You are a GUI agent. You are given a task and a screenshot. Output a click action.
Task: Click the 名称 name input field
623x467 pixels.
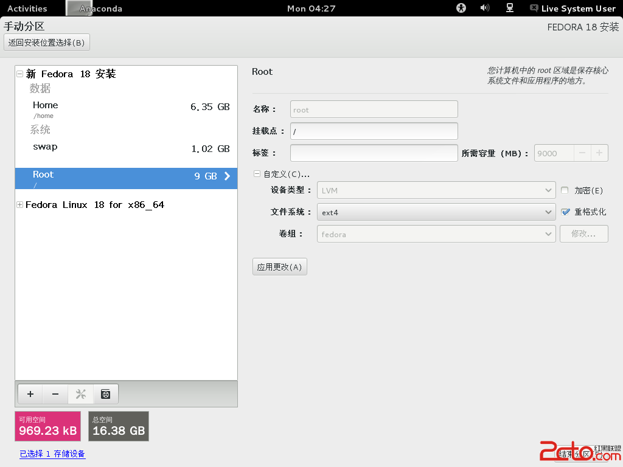(374, 109)
